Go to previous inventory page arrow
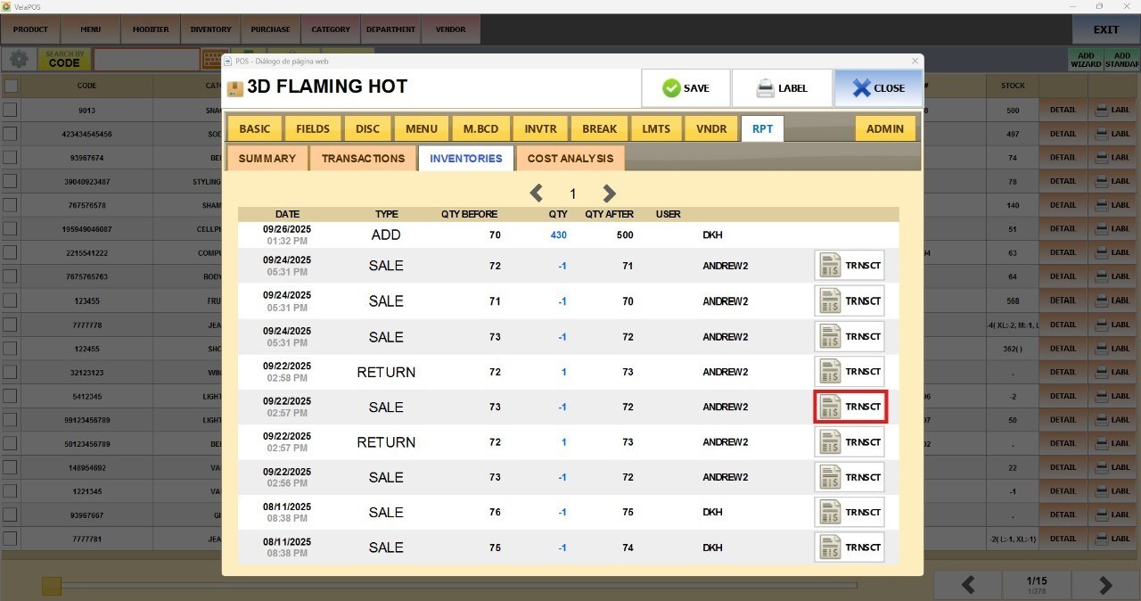The height and width of the screenshot is (601, 1141). [x=537, y=193]
